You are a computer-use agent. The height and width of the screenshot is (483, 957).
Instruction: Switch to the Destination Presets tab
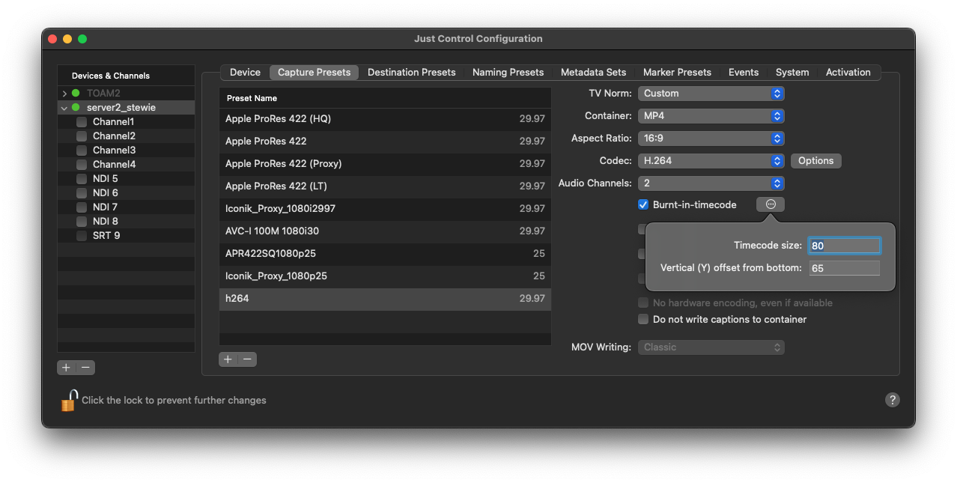click(411, 73)
